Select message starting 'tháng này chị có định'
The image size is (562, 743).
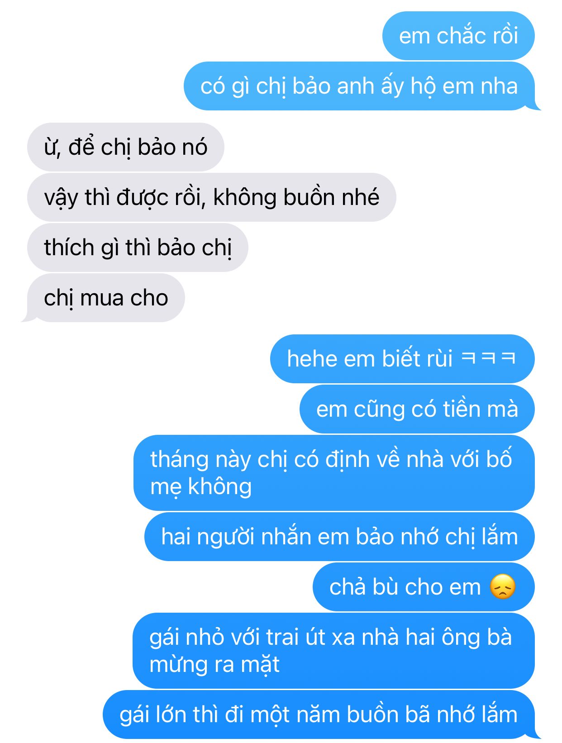click(x=334, y=473)
